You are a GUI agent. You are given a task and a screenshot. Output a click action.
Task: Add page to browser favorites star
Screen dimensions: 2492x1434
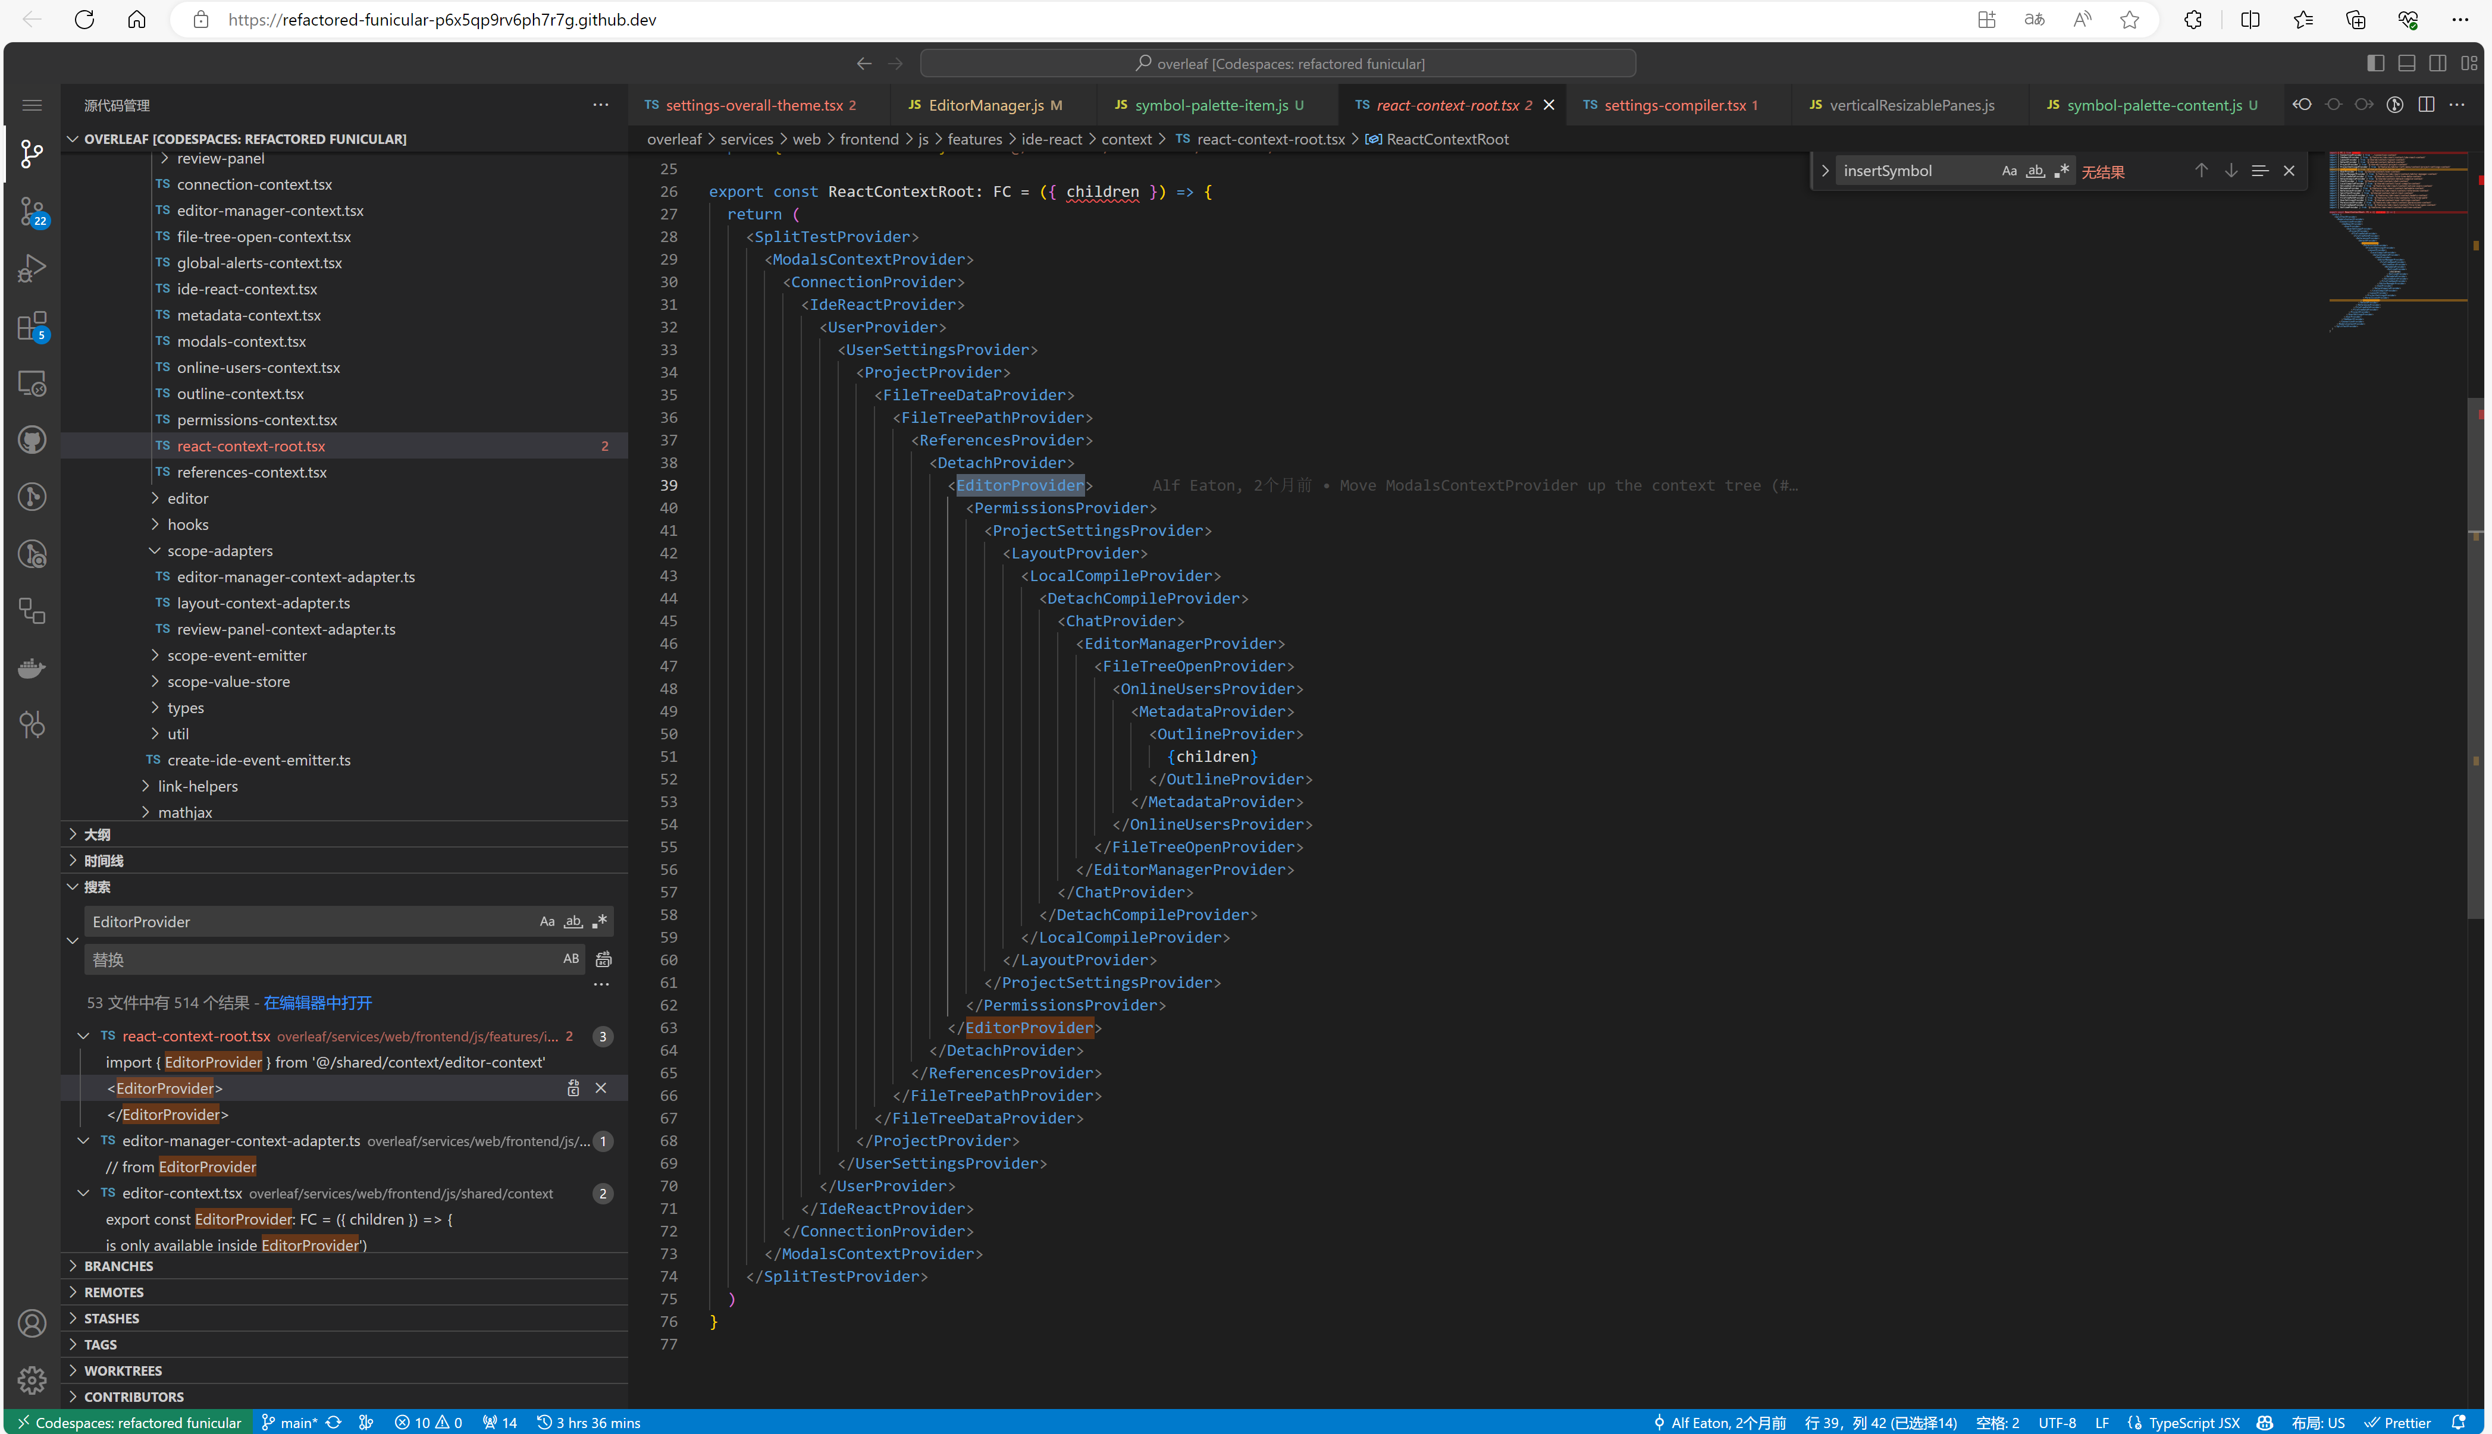(x=2130, y=20)
